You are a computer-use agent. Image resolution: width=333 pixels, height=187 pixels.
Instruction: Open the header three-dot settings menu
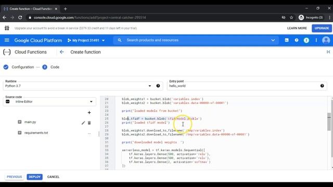coord(316,40)
